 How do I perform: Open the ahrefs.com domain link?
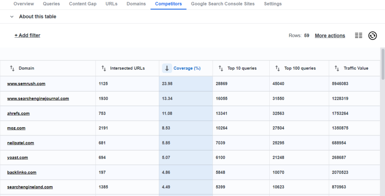pos(18,114)
